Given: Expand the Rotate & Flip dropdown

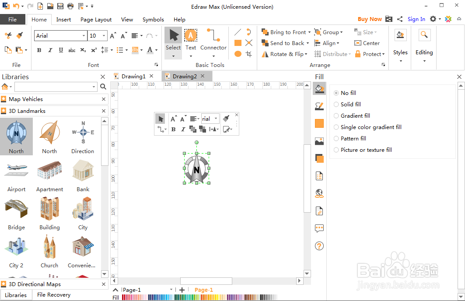Looking at the screenshot, I should [306, 54].
